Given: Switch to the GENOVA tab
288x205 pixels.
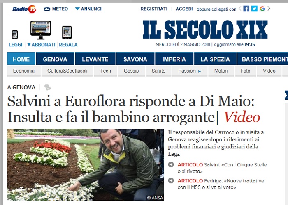Looking at the screenshot, I should 55,59.
